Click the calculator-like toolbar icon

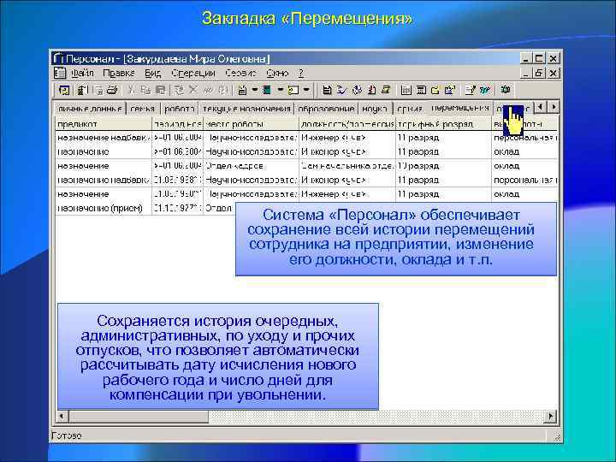tap(421, 91)
